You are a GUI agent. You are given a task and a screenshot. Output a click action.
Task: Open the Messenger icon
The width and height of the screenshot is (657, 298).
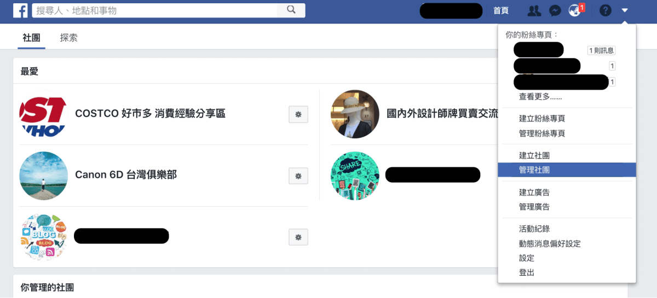555,10
